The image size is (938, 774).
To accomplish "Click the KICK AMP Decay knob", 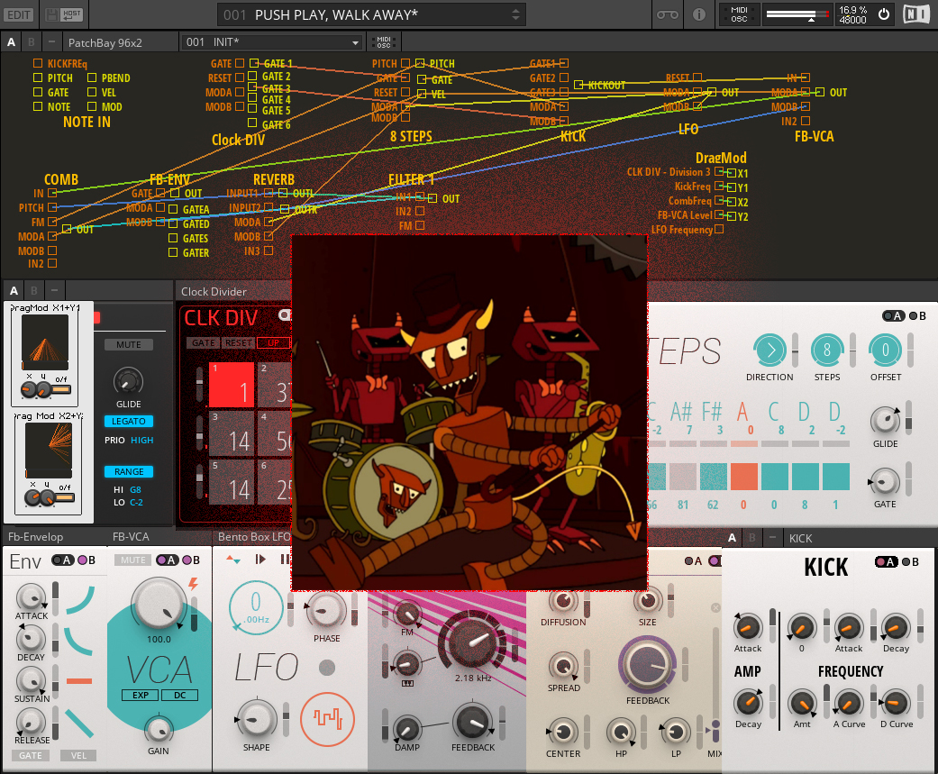I will tap(748, 702).
